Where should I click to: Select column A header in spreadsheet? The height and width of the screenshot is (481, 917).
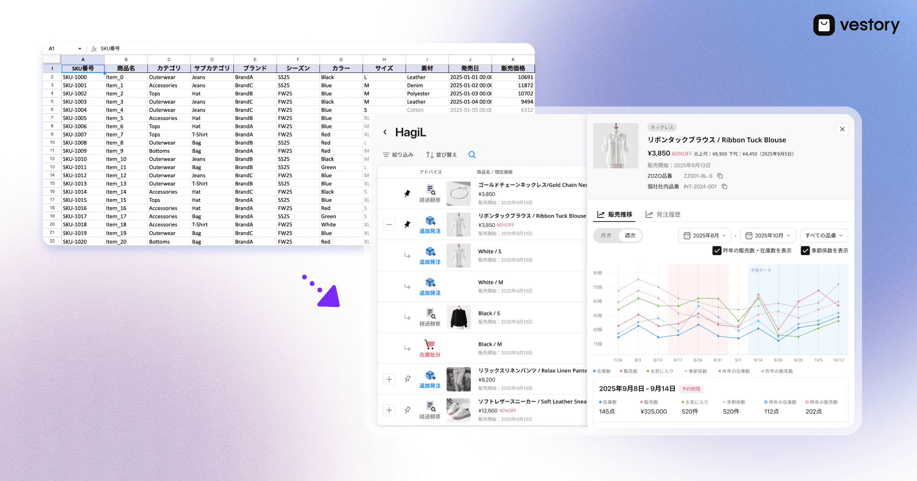point(83,60)
